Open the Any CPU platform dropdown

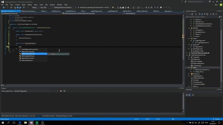coord(46,8)
